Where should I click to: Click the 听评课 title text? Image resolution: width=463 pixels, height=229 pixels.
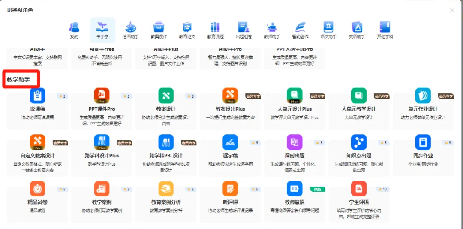(x=230, y=202)
